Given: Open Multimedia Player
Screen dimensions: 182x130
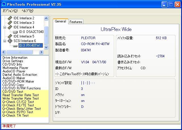Looking at the screenshot, I should [x=15, y=68].
